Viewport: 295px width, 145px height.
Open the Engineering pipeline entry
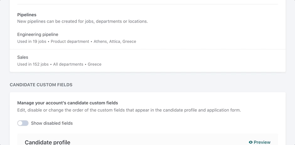click(147, 38)
